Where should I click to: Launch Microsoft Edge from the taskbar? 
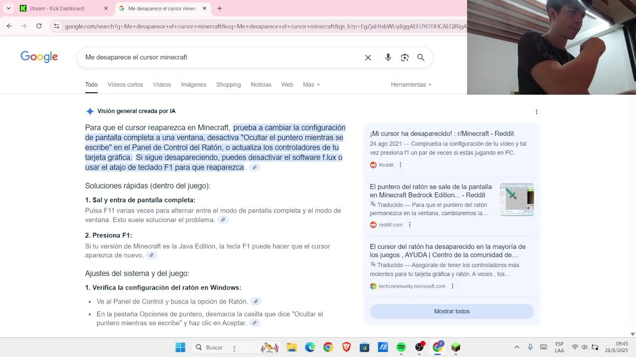[x=310, y=348]
